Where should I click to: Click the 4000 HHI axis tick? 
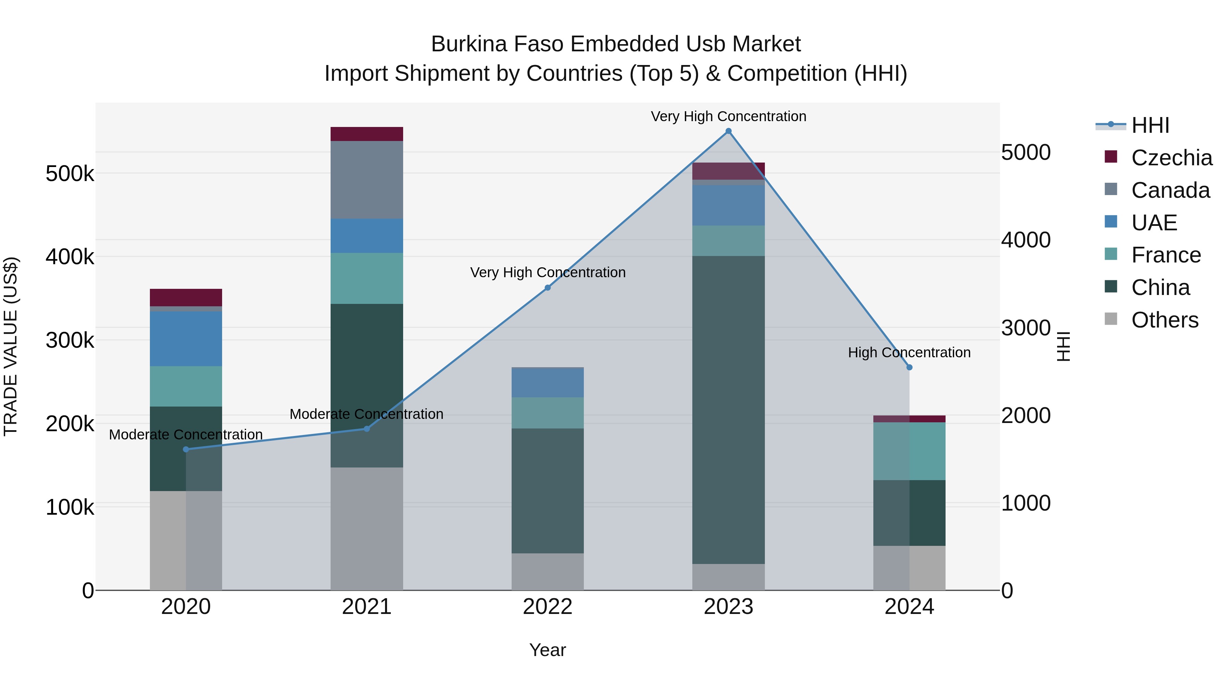point(1026,240)
